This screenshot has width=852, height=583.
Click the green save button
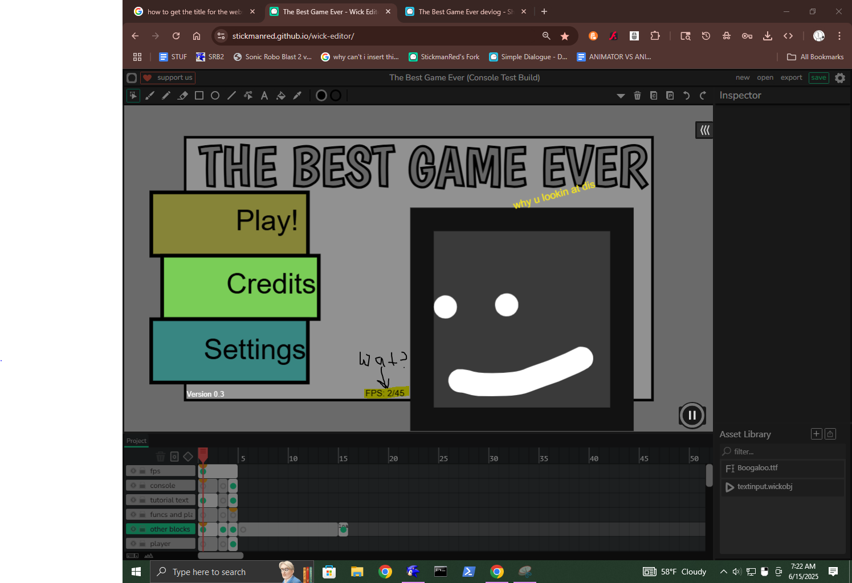pos(819,77)
